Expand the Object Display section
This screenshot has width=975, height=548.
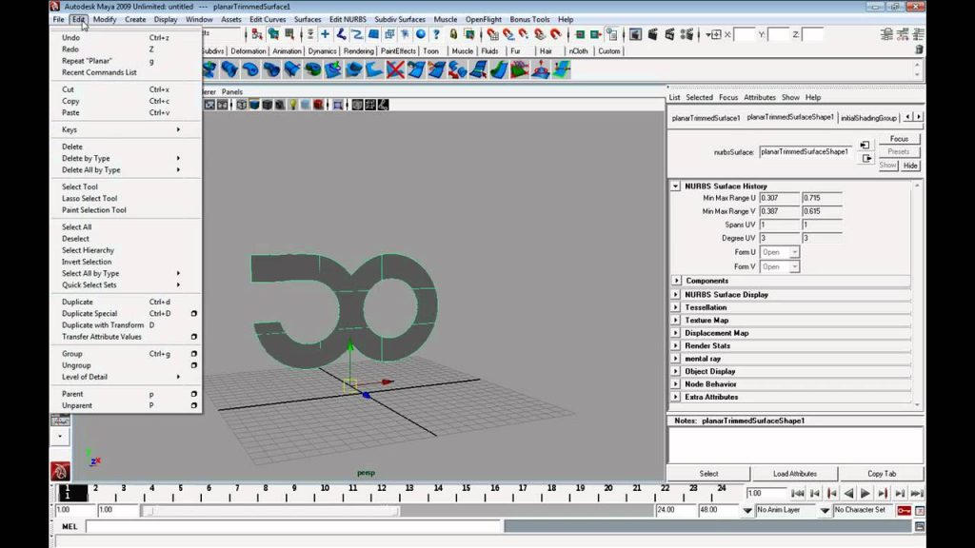(x=676, y=371)
